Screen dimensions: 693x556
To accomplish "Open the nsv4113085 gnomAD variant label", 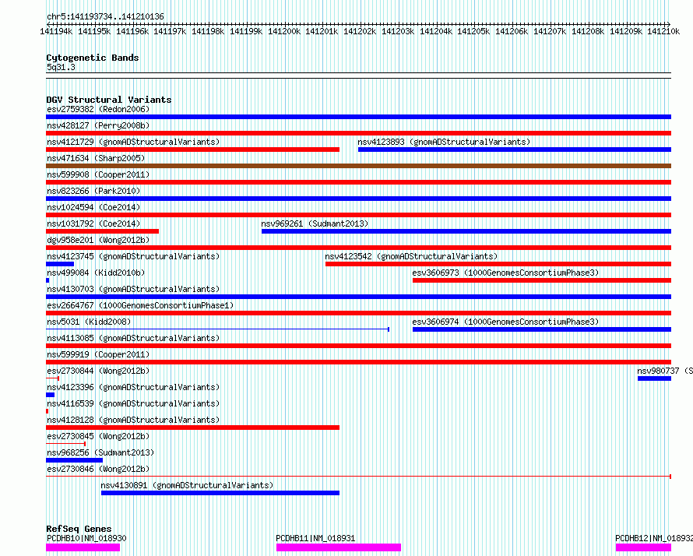I will [133, 338].
